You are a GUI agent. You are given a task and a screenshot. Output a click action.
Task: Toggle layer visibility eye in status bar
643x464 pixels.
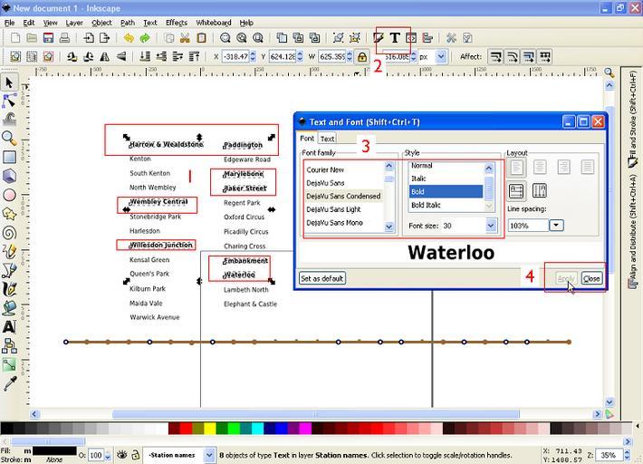tap(121, 455)
